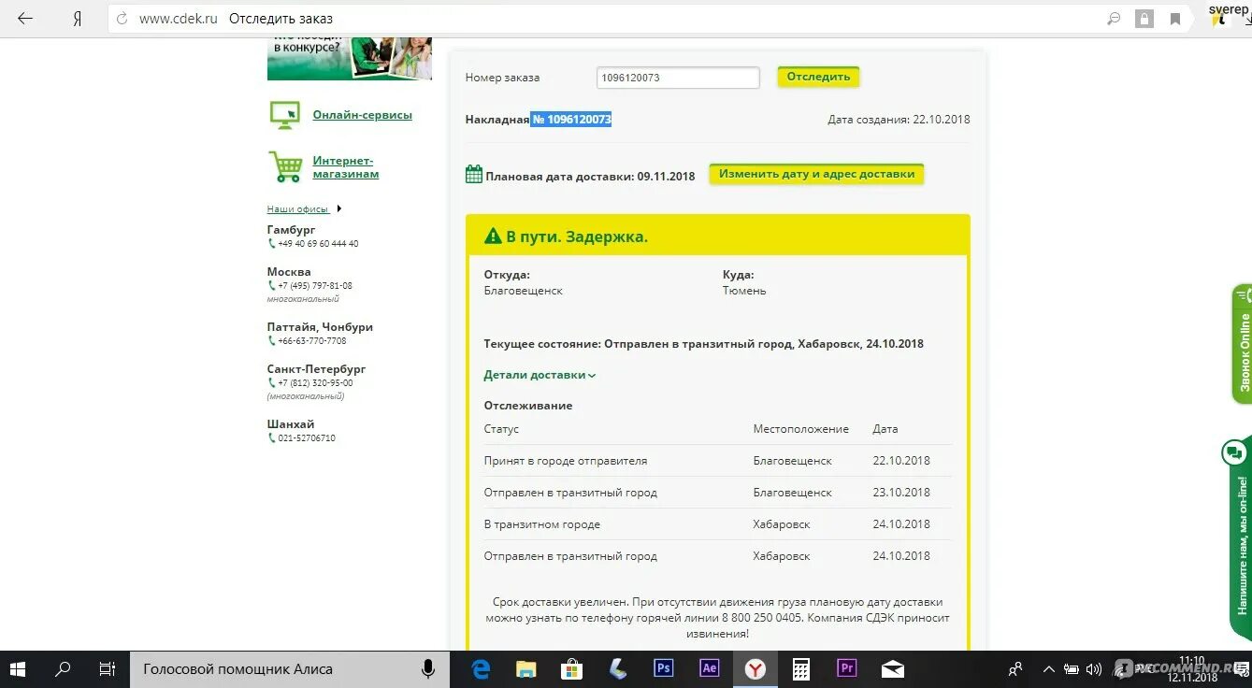
Task: Open the Интернет-магазинам shopping cart icon
Action: [x=285, y=166]
